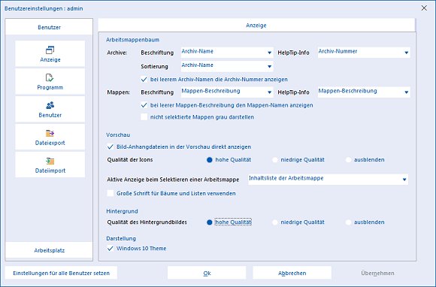Click the Abbrechen button
436x287 pixels.
292,273
